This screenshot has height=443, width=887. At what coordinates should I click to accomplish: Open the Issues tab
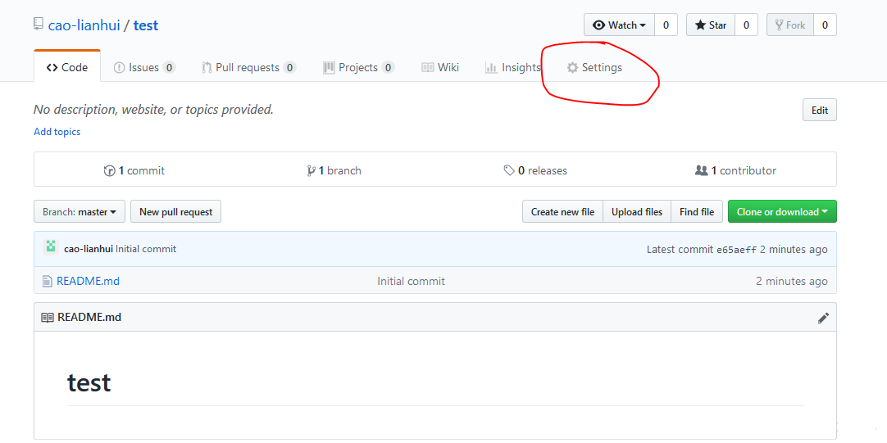tap(145, 68)
